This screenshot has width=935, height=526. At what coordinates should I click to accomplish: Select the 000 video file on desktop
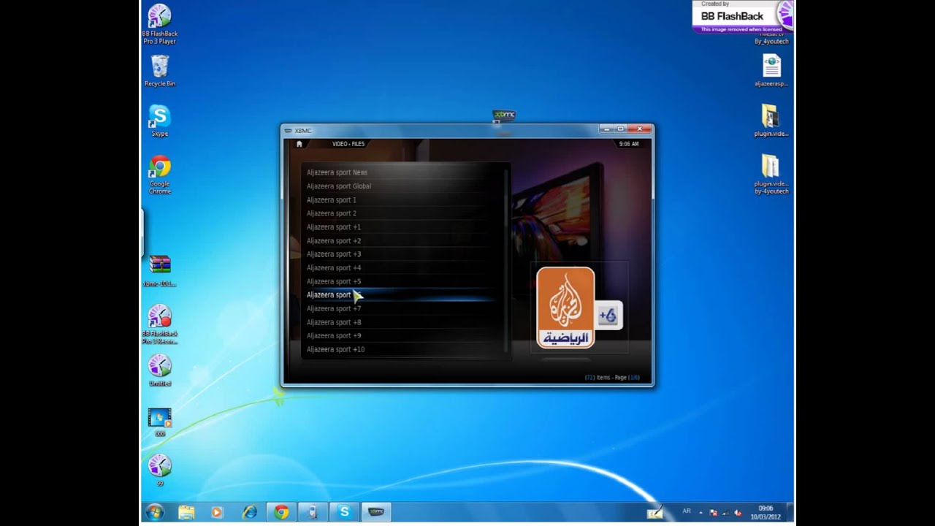click(159, 422)
